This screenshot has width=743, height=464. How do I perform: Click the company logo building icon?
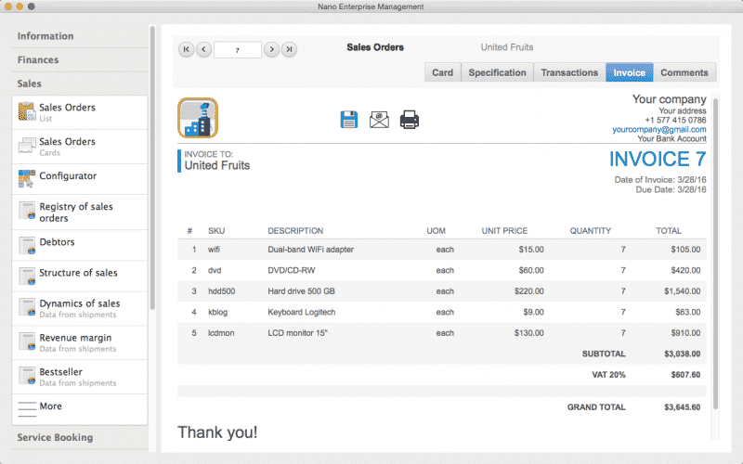pyautogui.click(x=198, y=118)
